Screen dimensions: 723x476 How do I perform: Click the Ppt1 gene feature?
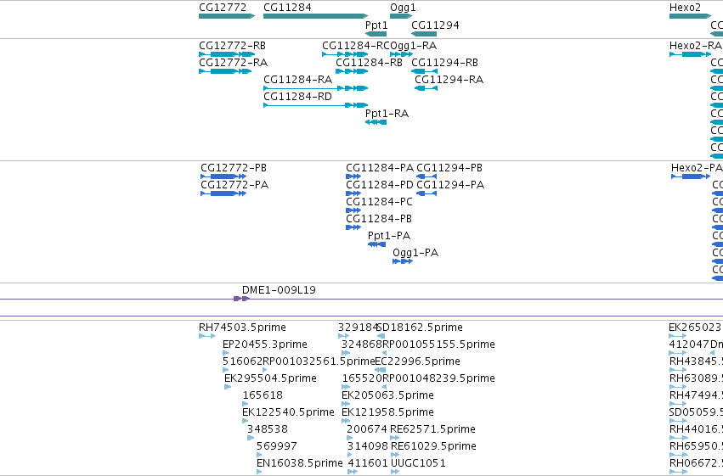point(376,34)
